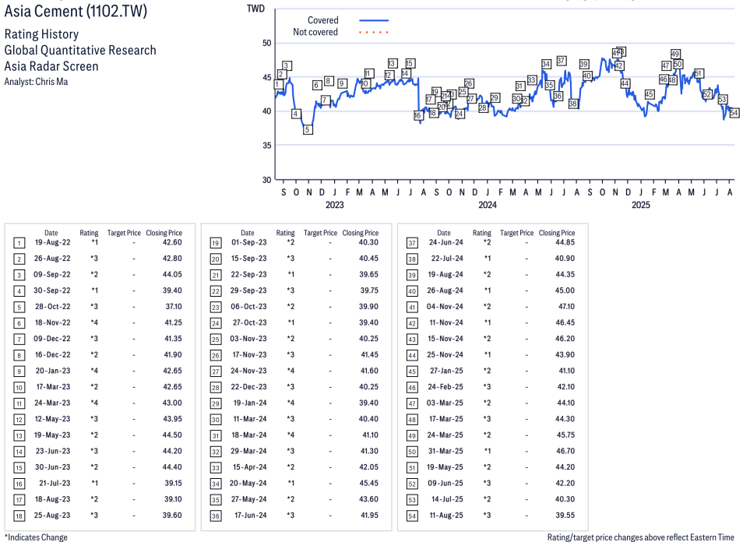
Task: Click chart marker 15 on the chart
Action: pyautogui.click(x=410, y=63)
